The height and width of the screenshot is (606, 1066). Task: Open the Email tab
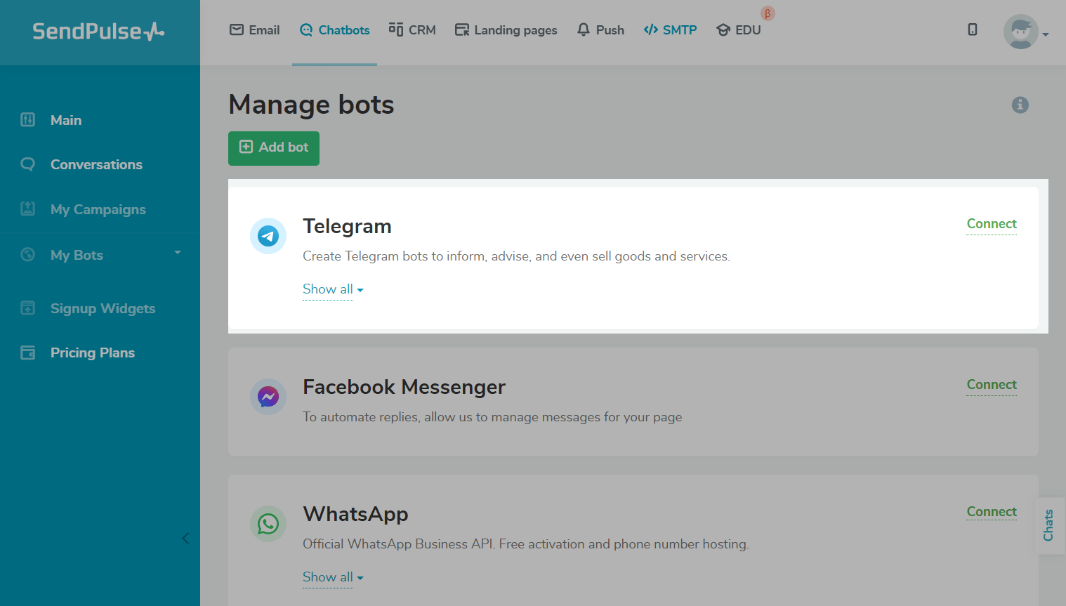click(x=254, y=30)
